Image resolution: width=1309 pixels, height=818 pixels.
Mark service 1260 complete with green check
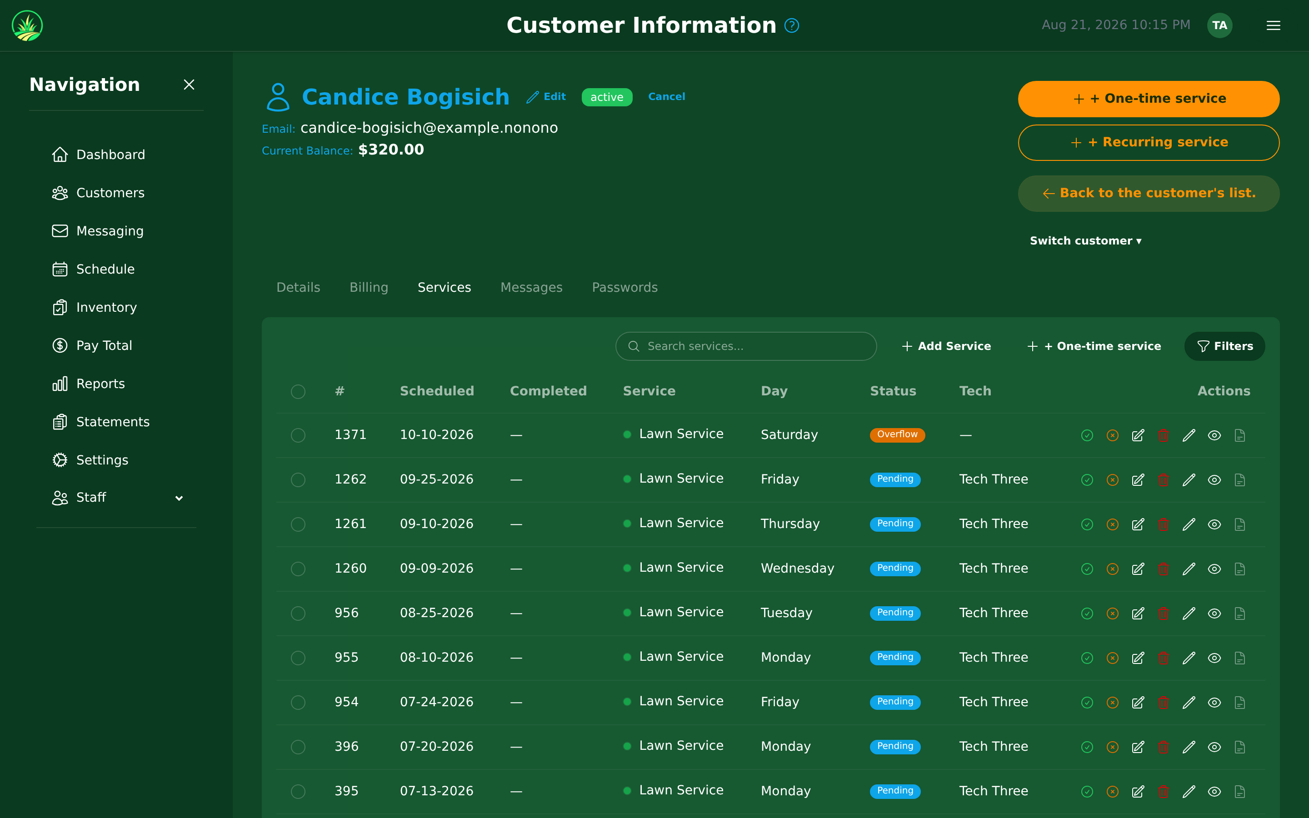pyautogui.click(x=1087, y=569)
